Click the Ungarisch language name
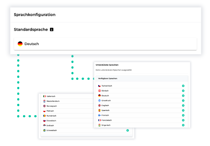Viewport: 210px width, 146px height. point(106,125)
